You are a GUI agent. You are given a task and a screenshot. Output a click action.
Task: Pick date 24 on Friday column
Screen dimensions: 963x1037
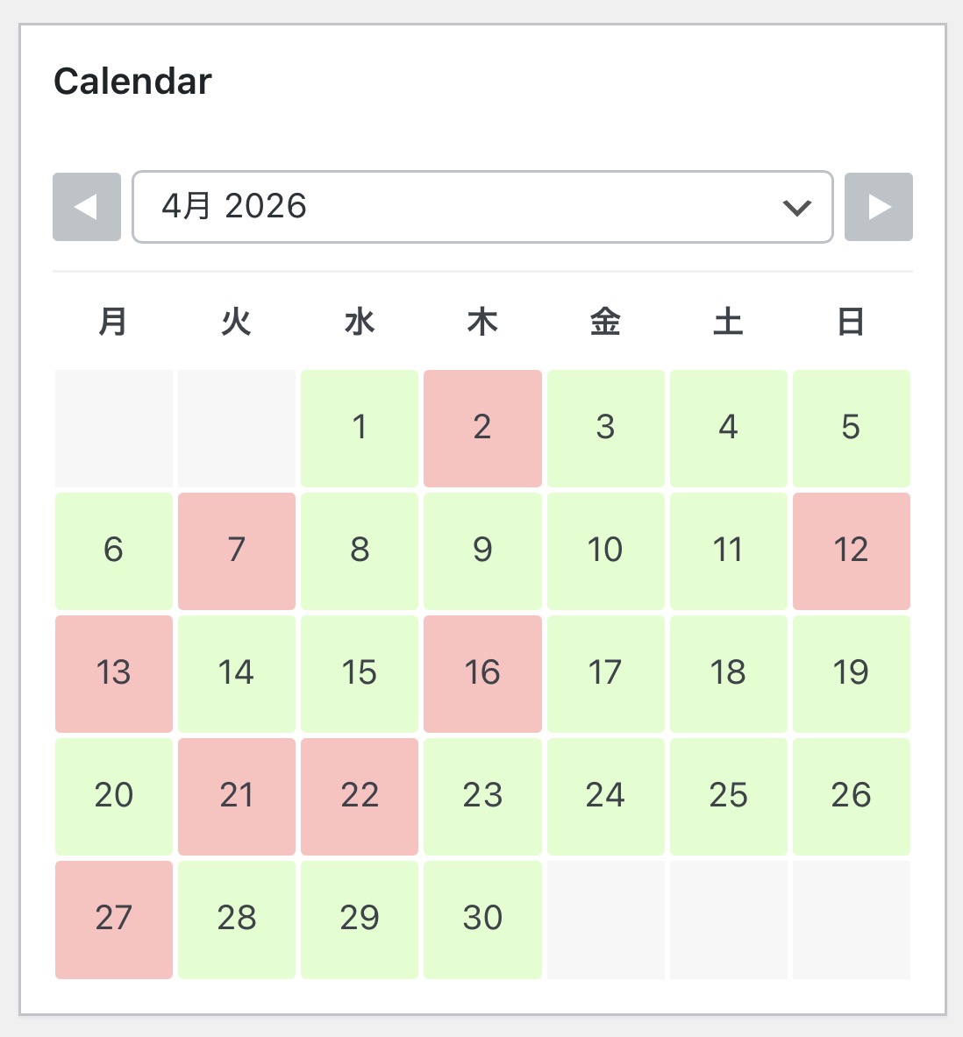605,796
